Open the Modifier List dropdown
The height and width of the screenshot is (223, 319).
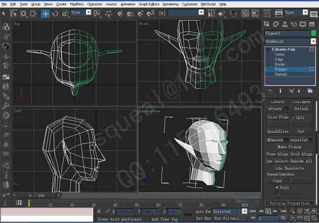[313, 41]
